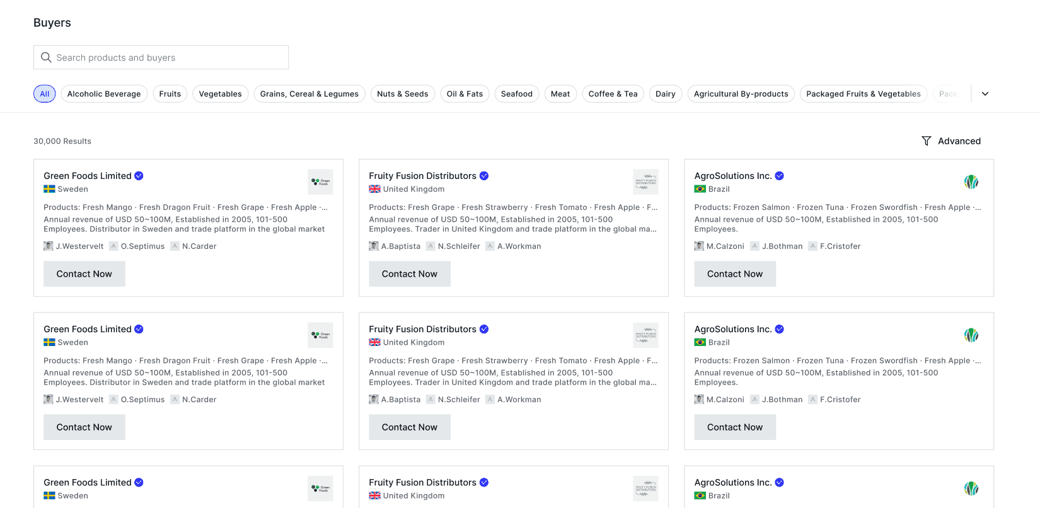Click the 30,000 Results count
The height and width of the screenshot is (508, 1040).
pos(62,141)
